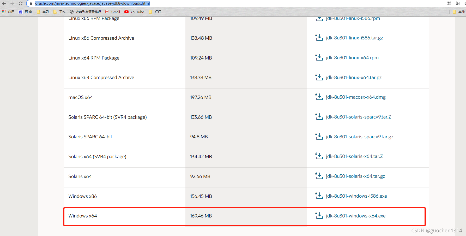
Task: Click download icon for linux-x64.tar.gz
Action: point(319,77)
